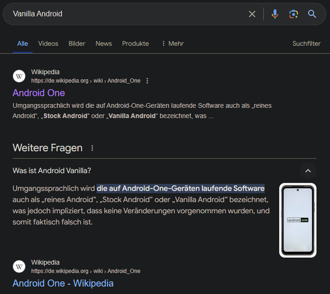Click the Wikipedia favicon of the first result
330x294 pixels.
(19, 76)
